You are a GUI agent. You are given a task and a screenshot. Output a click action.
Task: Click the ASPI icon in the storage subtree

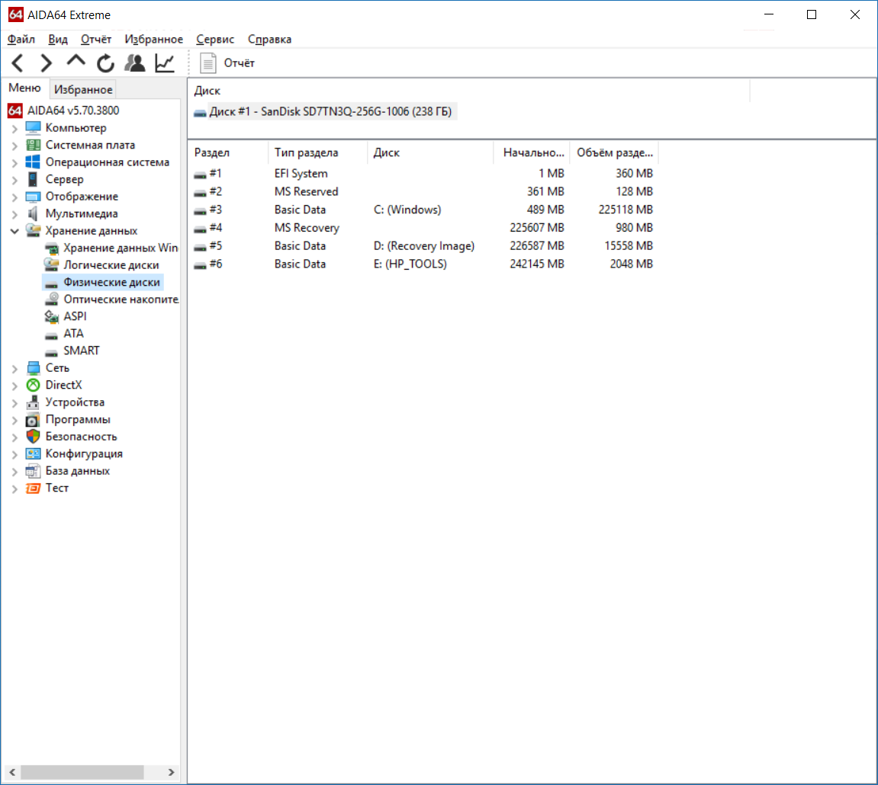[52, 316]
